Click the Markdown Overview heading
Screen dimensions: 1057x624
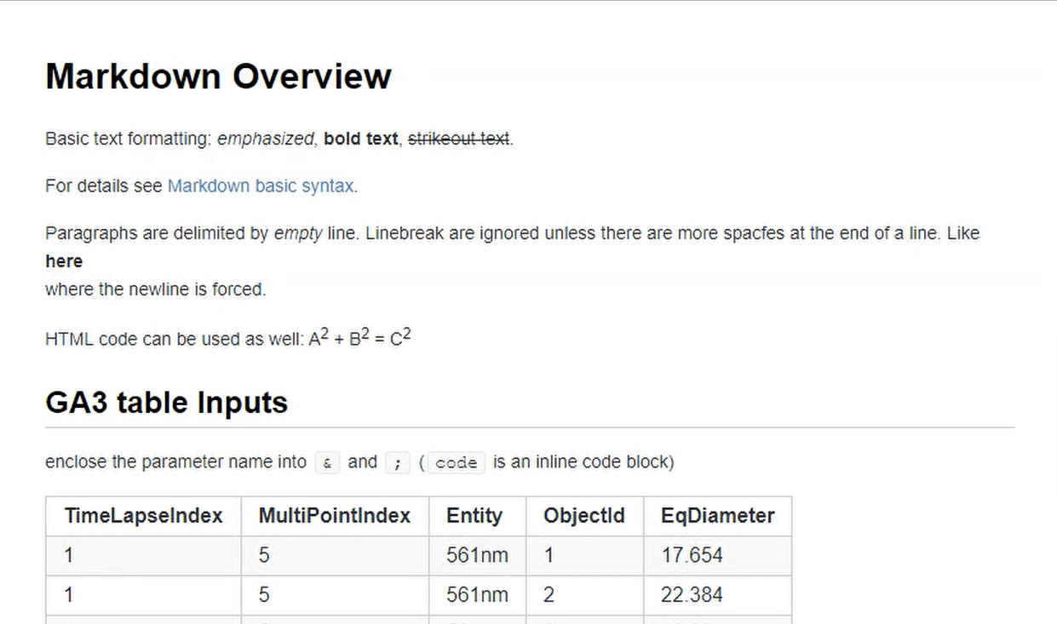pyautogui.click(x=218, y=77)
